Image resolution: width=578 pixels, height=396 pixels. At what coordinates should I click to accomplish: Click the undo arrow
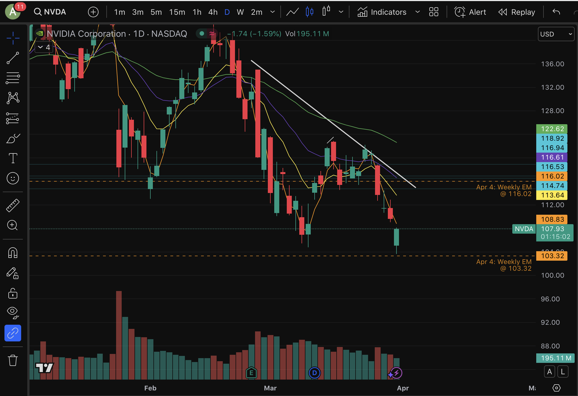556,12
